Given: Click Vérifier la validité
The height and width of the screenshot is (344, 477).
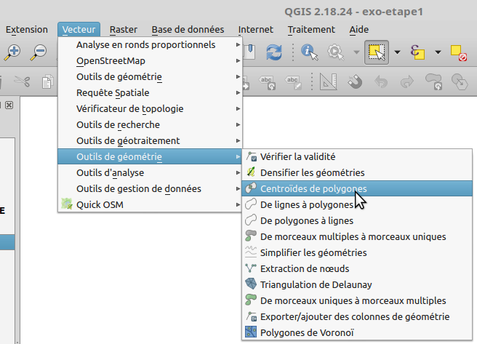Looking at the screenshot, I should (x=297, y=156).
